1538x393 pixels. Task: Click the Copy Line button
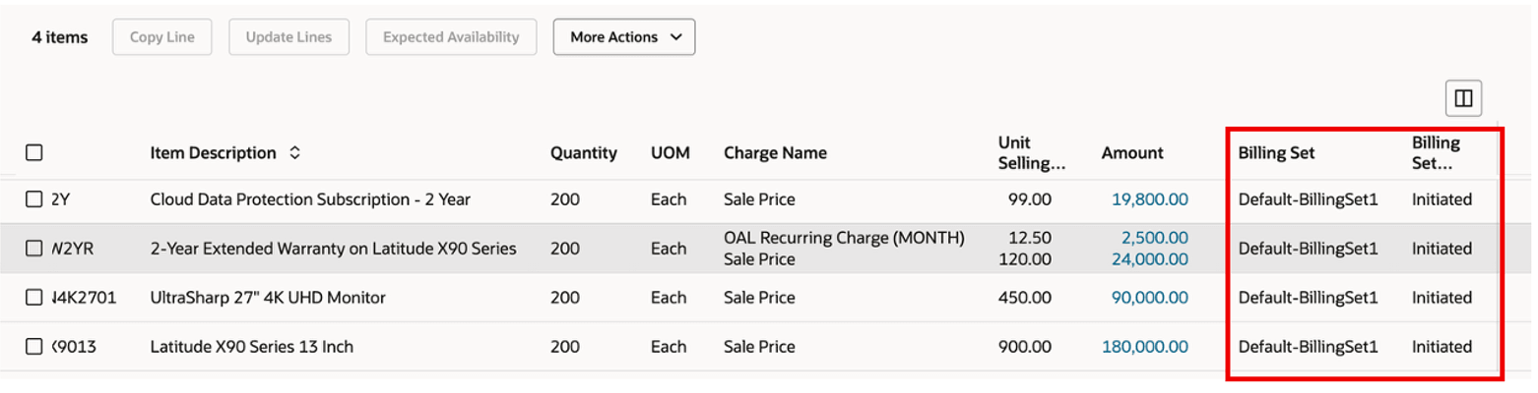tap(161, 37)
